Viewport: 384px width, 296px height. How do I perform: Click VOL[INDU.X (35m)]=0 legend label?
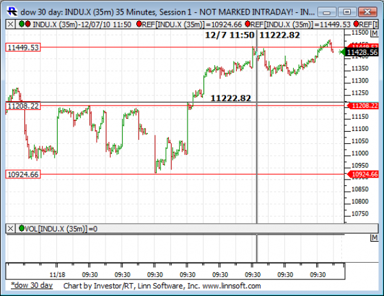(x=61, y=229)
